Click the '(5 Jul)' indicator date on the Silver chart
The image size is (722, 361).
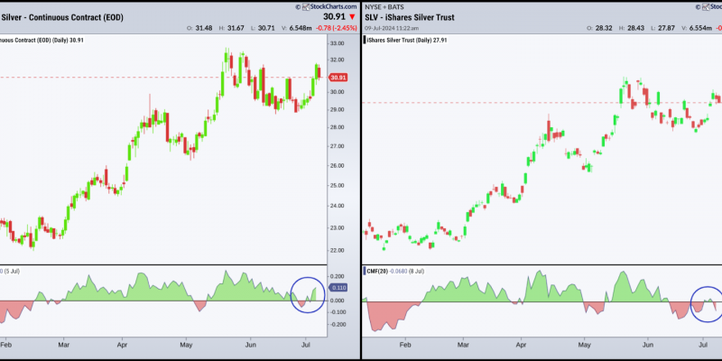pyautogui.click(x=11, y=272)
